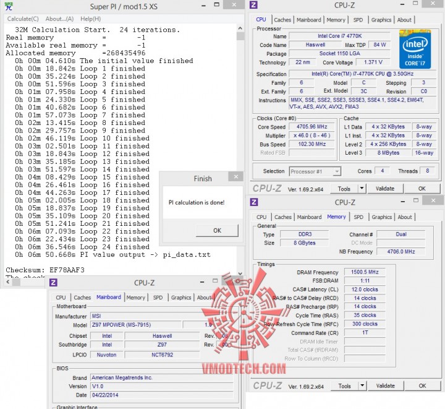Click Validate button in Memory CPU-Z window
Screen dimensions: 445x409
tap(386, 386)
